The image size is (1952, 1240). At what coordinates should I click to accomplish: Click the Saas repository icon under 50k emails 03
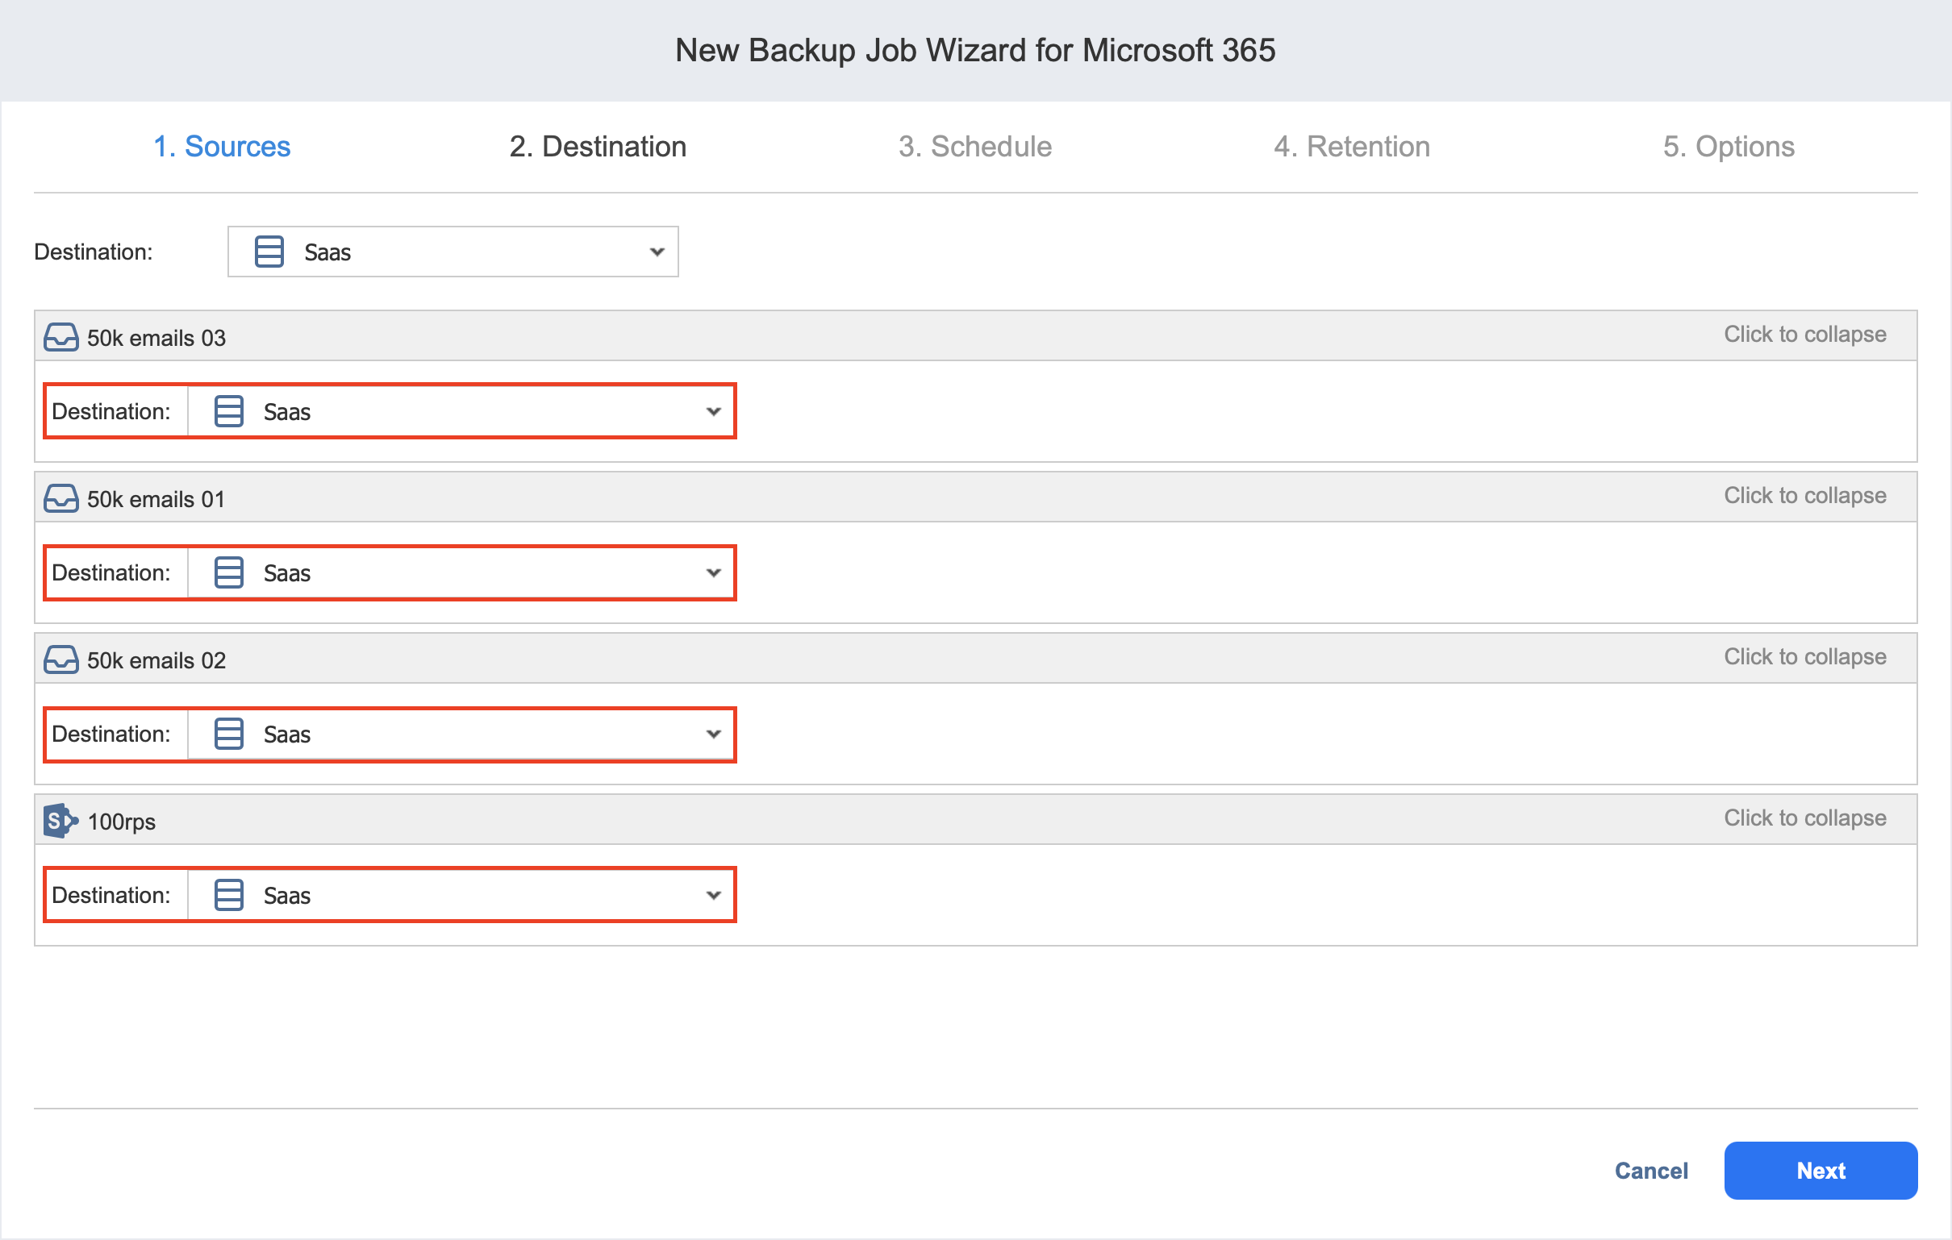[x=228, y=411]
